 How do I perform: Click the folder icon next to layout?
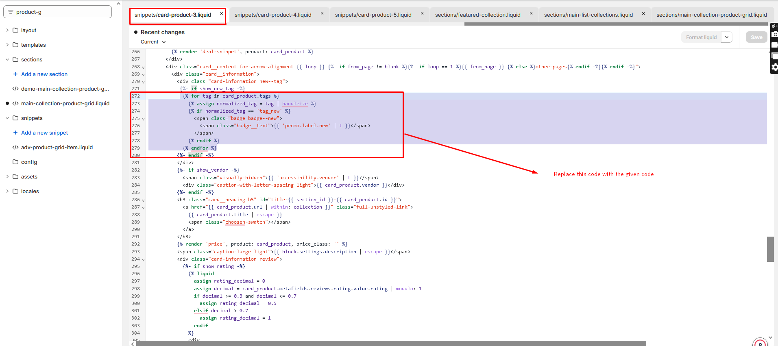(x=15, y=30)
